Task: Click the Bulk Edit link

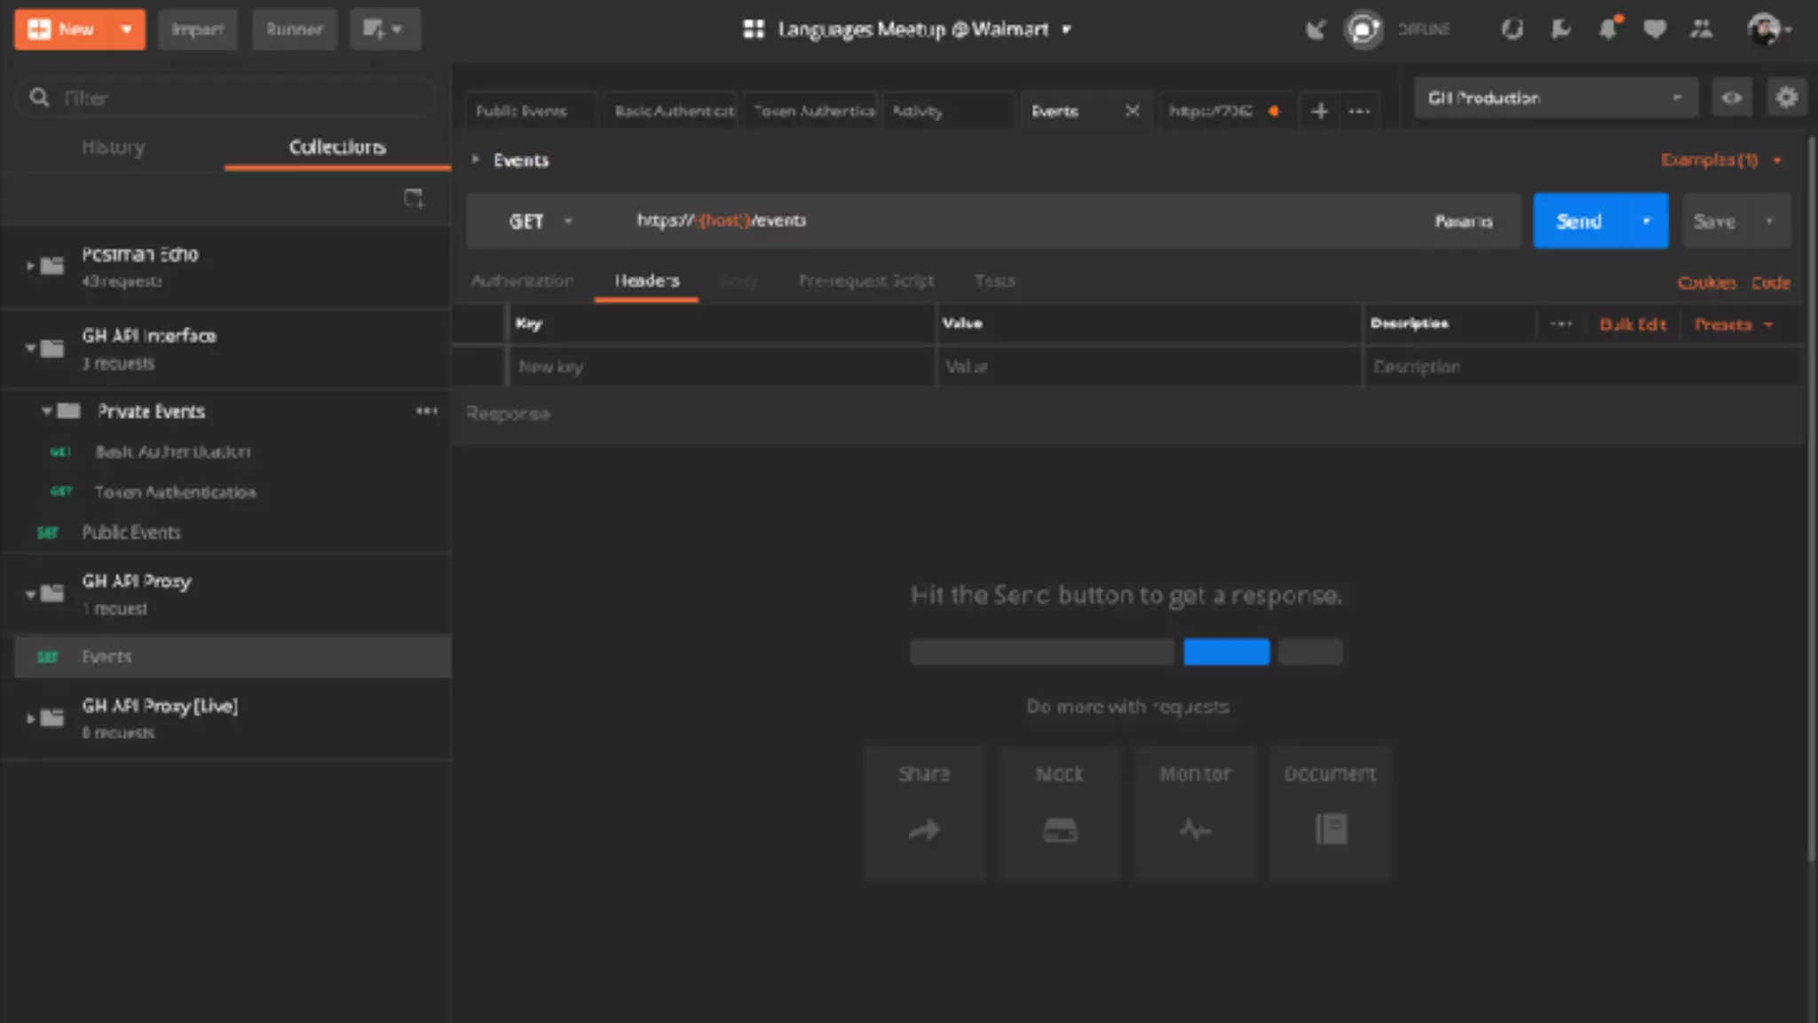Action: pos(1632,324)
